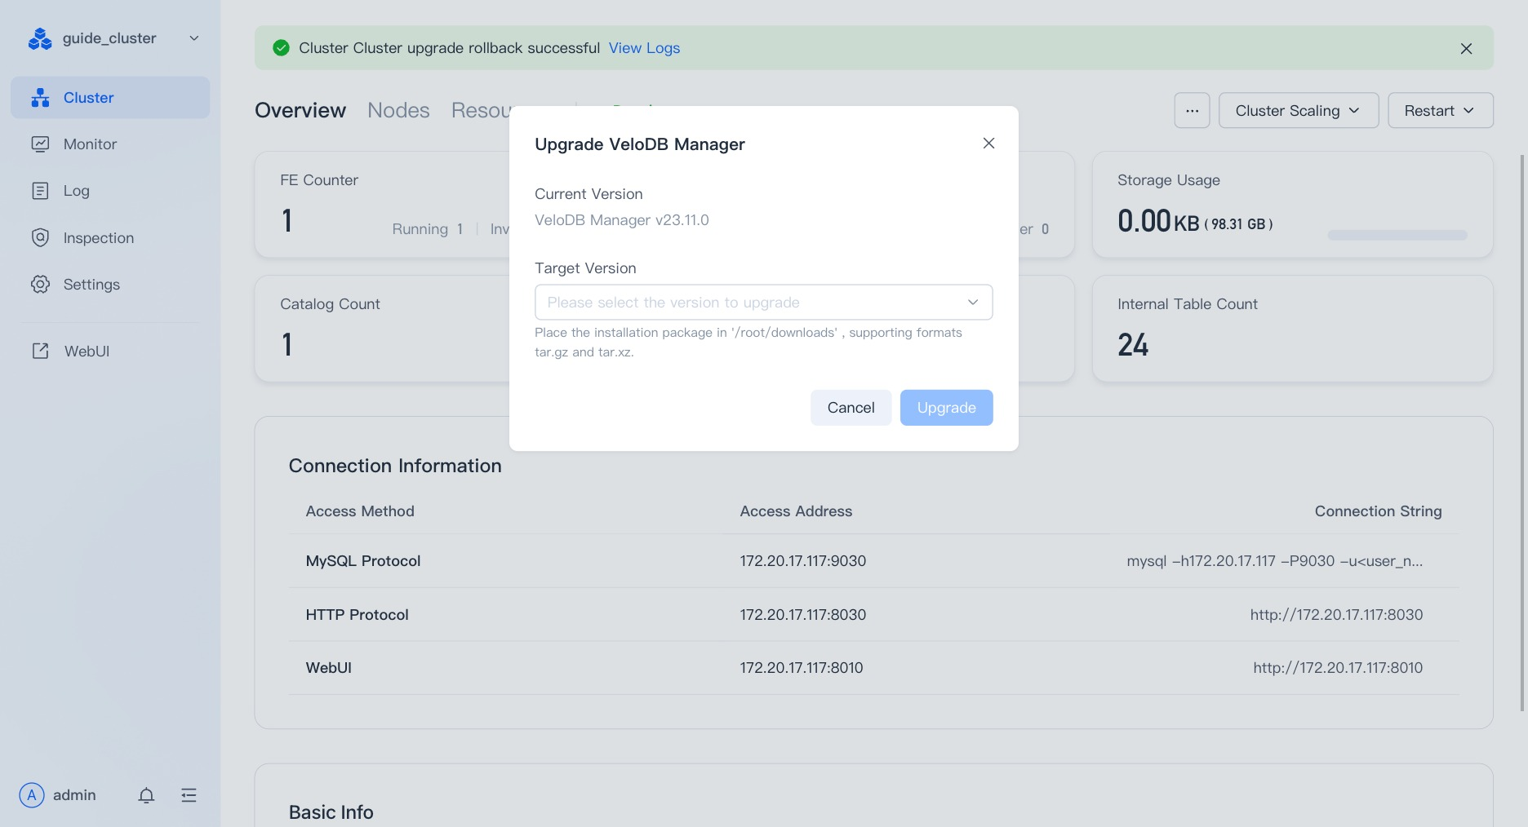Expand the Cluster Scaling dropdown
The image size is (1528, 827).
pos(1298,110)
